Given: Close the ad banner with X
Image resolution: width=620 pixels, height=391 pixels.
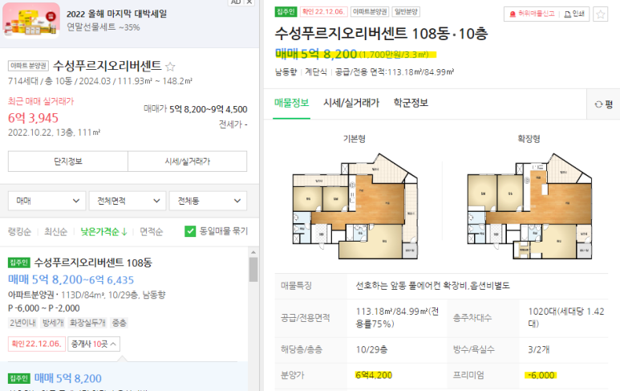Looking at the screenshot, I should pos(249,2).
